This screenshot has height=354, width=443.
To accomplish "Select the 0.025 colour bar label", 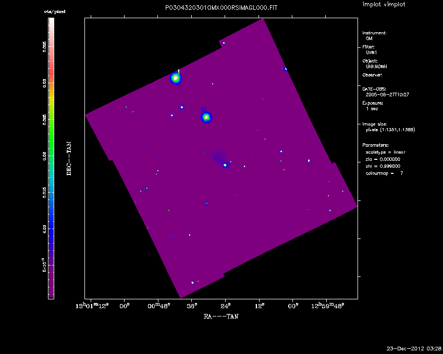I will click(x=44, y=120).
